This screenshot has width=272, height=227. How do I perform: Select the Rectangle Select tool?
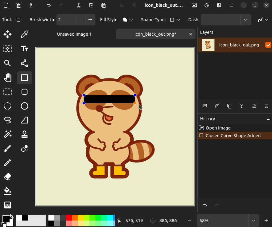[7, 92]
